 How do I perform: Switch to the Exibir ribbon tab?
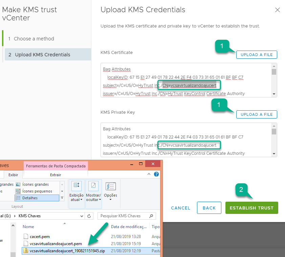tap(13, 175)
